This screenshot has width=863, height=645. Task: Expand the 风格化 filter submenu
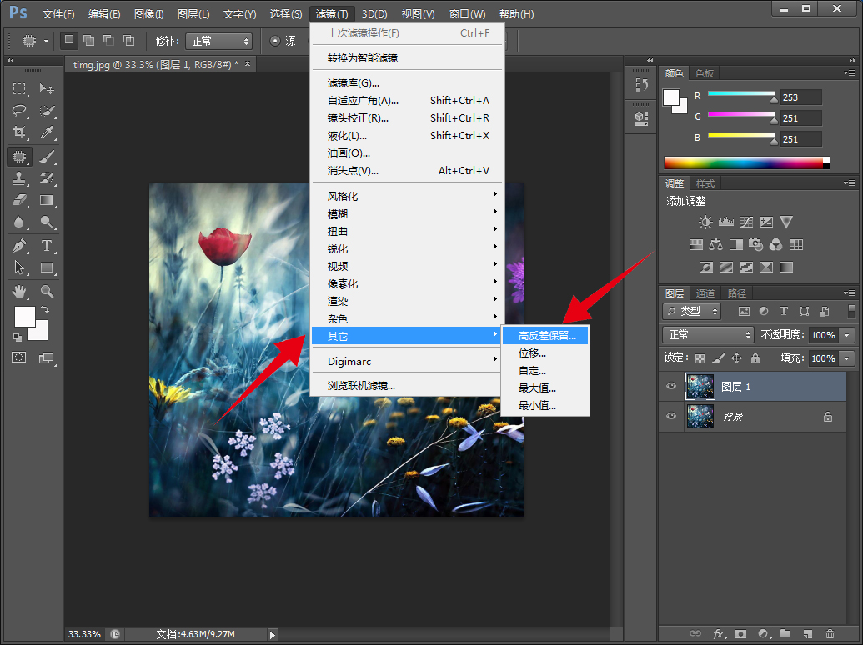[x=407, y=197]
